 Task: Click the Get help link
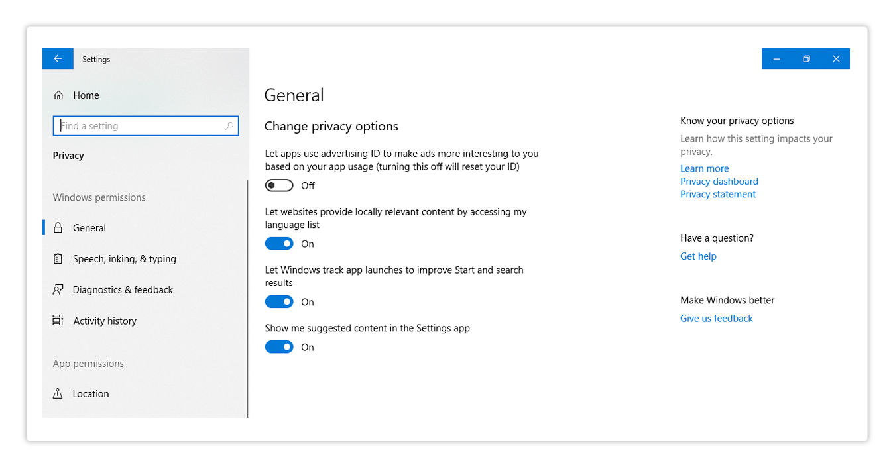click(698, 256)
